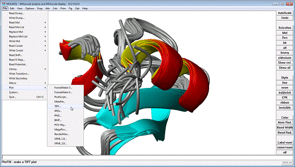295x167 pixels.
Task: Click the Undo button
Action: [285, 18]
